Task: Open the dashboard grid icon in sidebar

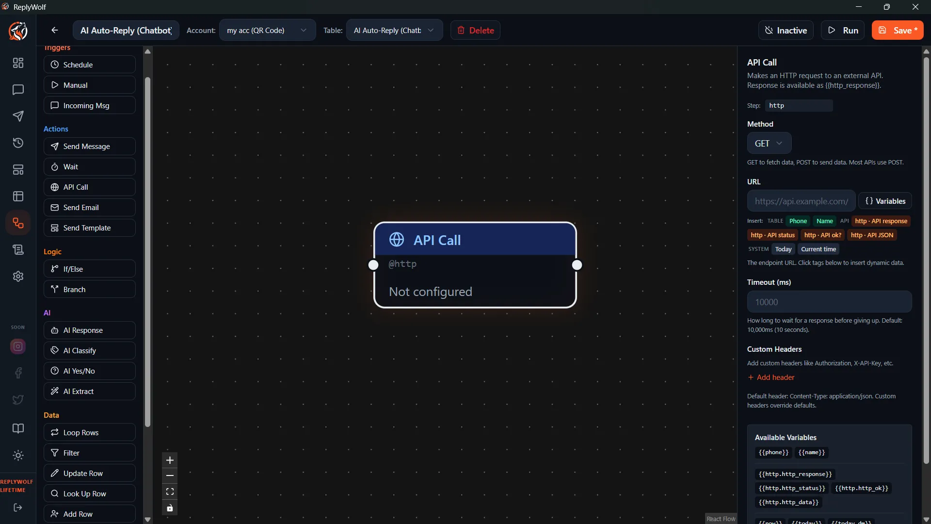Action: pyautogui.click(x=18, y=63)
